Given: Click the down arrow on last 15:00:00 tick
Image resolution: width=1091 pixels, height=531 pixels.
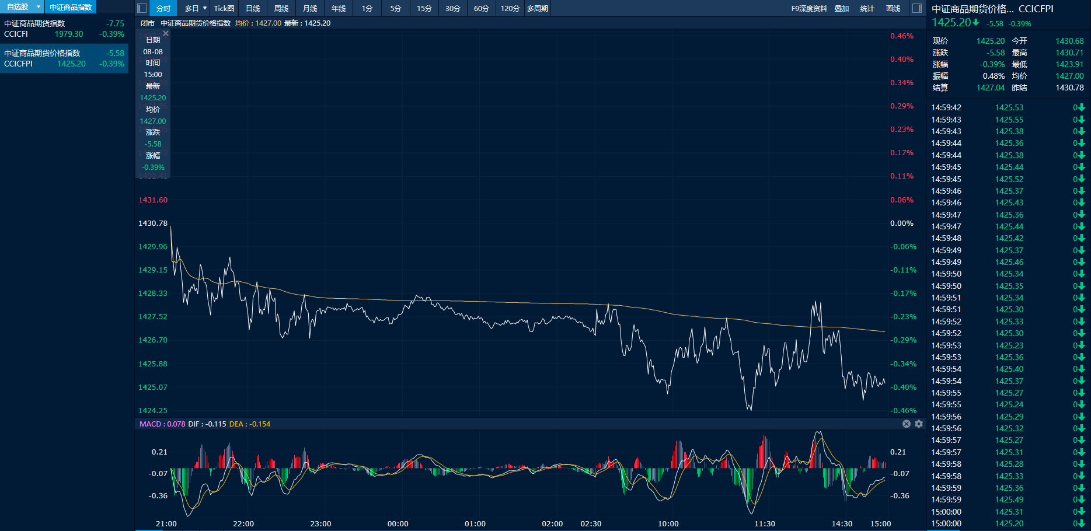Looking at the screenshot, I should (x=1081, y=523).
